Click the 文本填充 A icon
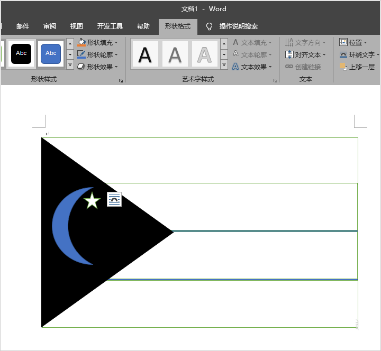 click(235, 42)
